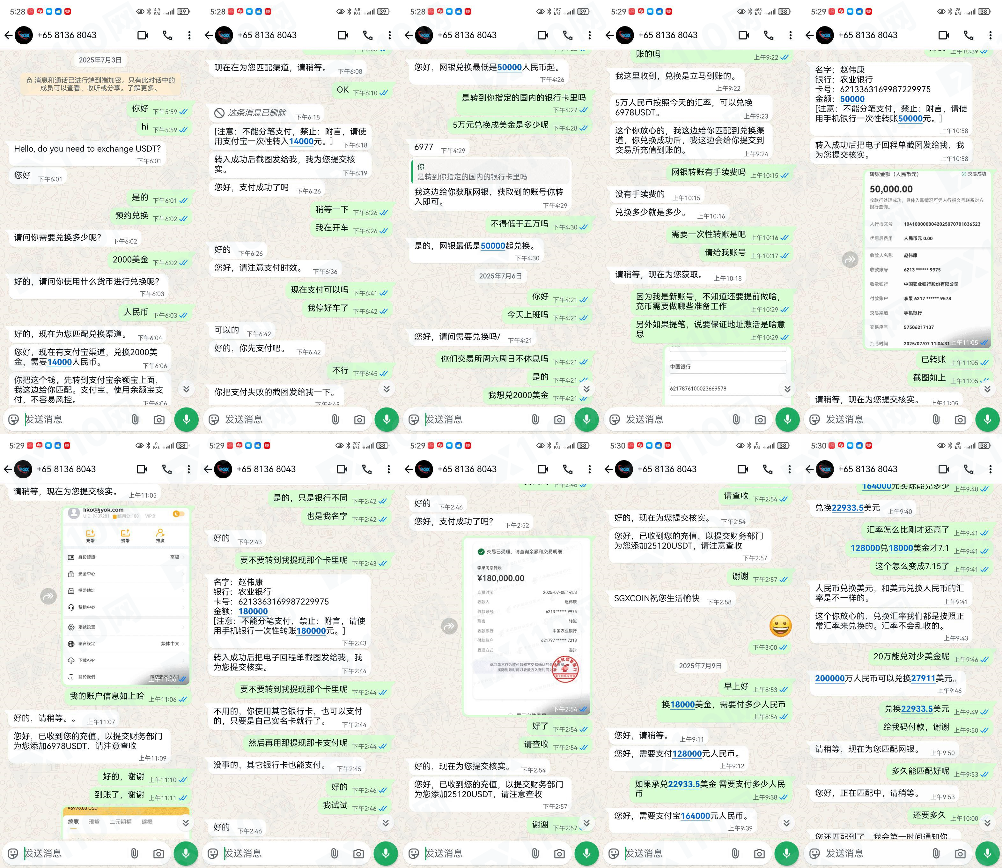Viewport: 1002px width, 868px height.
Task: Forward the ¥180,000.00 receipt image
Action: (450, 626)
